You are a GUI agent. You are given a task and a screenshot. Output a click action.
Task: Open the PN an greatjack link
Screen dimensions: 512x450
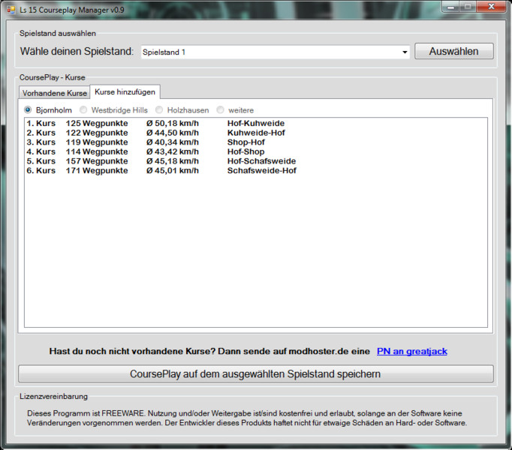[411, 351]
